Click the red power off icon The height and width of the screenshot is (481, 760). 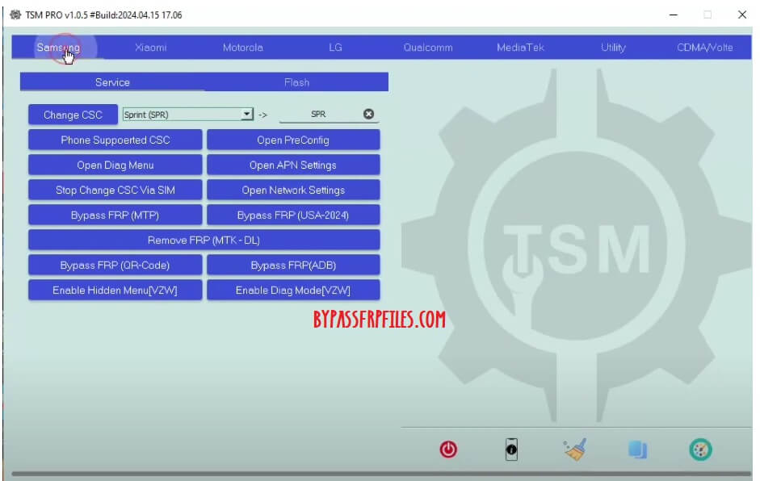(448, 450)
